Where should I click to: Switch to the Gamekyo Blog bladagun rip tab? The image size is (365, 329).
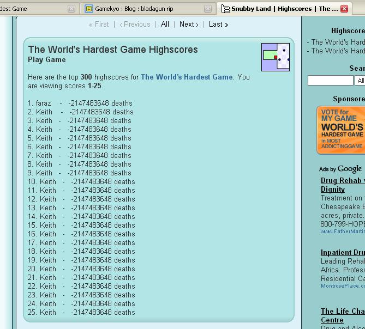(x=148, y=9)
